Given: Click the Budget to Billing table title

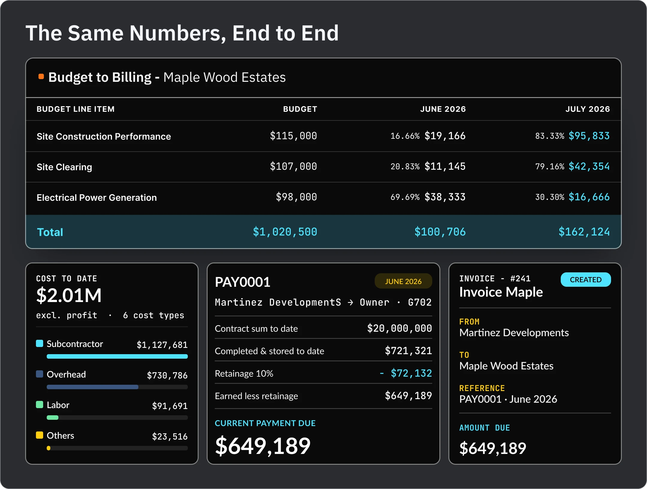Looking at the screenshot, I should pos(167,77).
